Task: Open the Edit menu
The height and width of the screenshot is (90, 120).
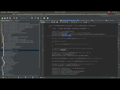Action: 4,16
